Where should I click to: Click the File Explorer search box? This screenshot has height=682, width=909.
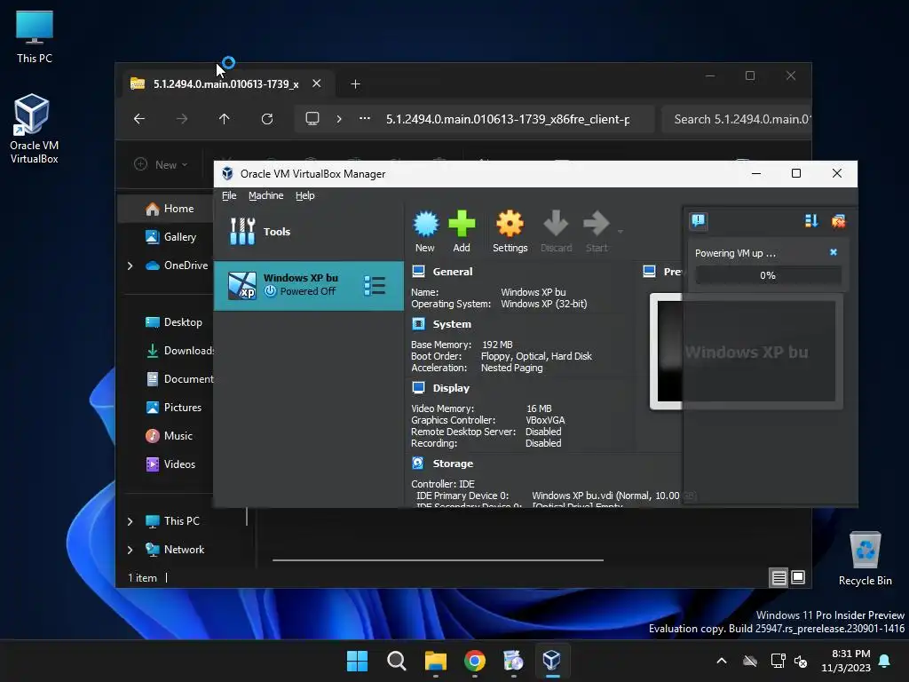(736, 119)
